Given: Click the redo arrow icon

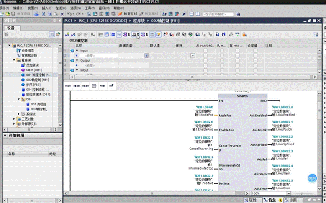Looking at the screenshot, I should tap(79, 14).
